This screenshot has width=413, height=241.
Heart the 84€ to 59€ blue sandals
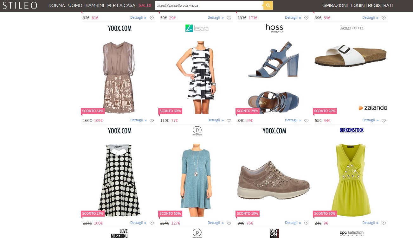tap(306, 121)
